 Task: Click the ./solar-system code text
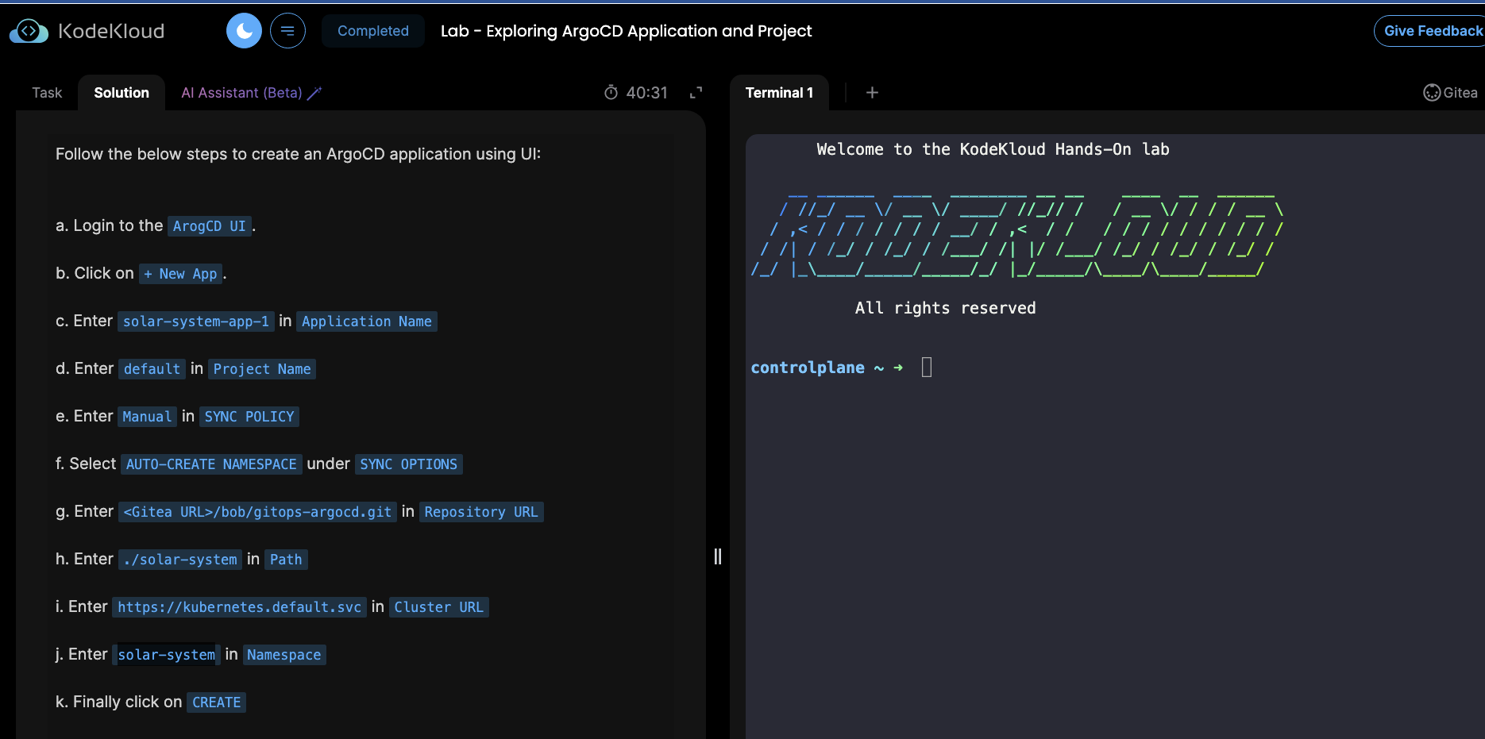coord(180,560)
